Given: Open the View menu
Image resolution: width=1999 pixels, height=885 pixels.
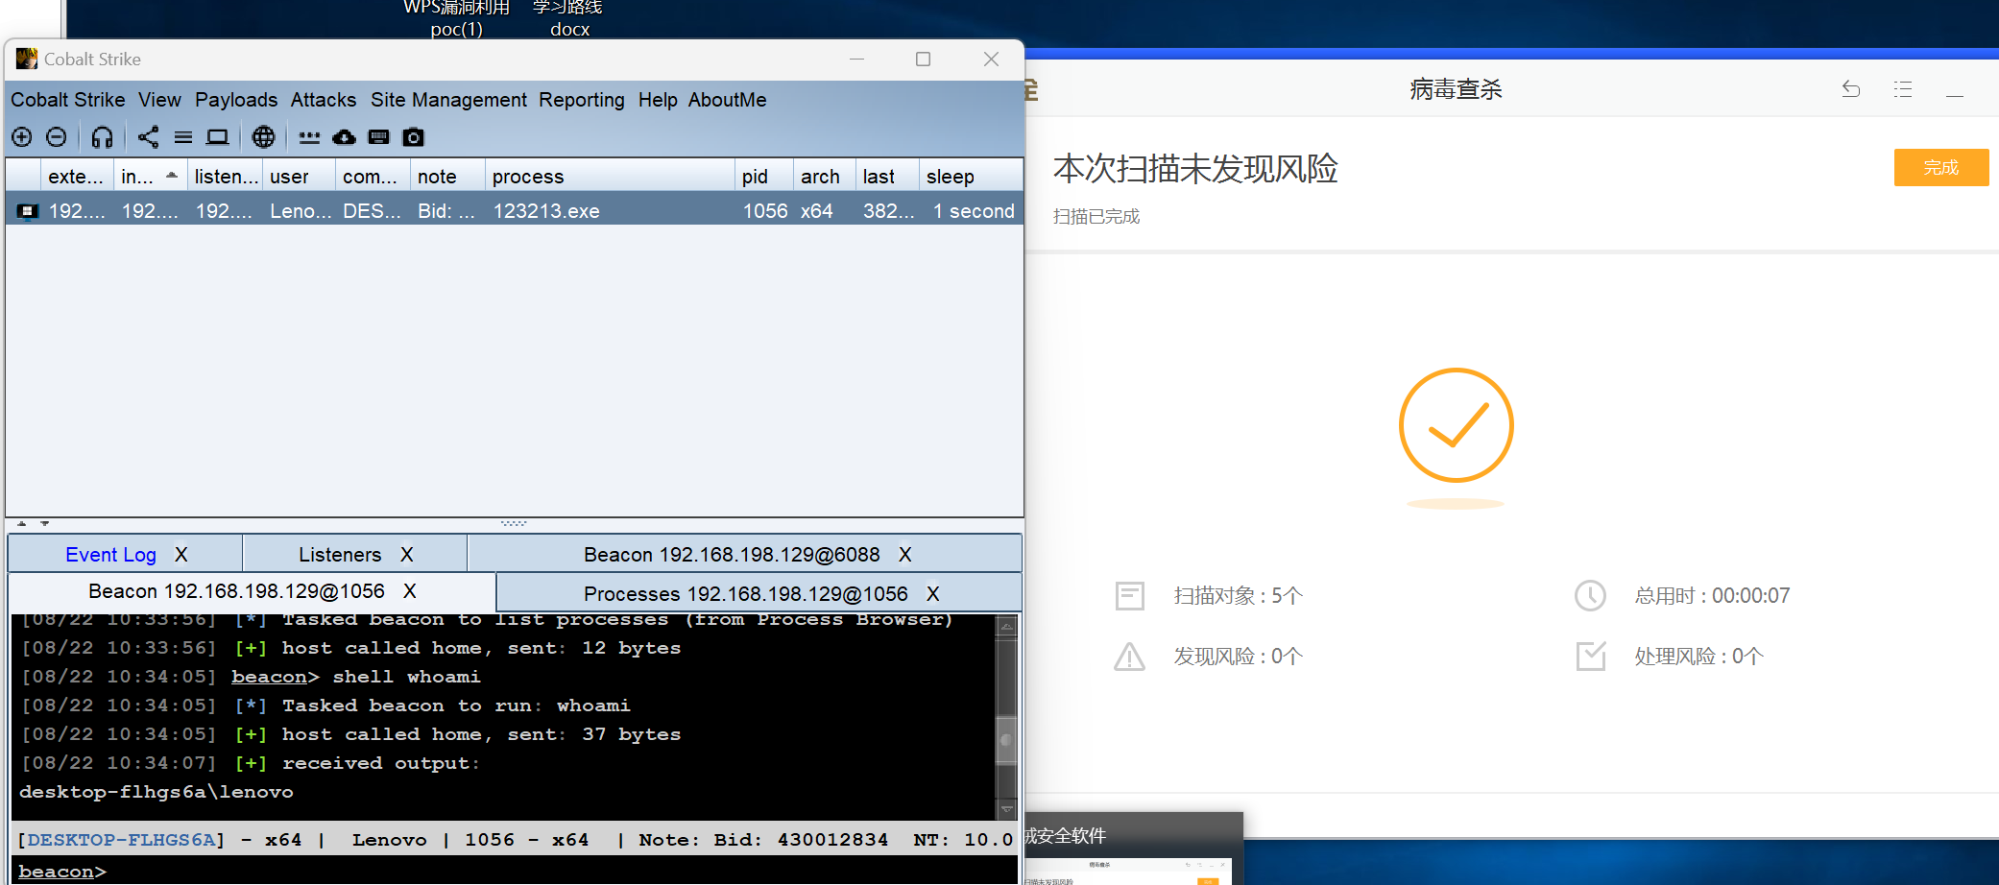Looking at the screenshot, I should coord(159,100).
